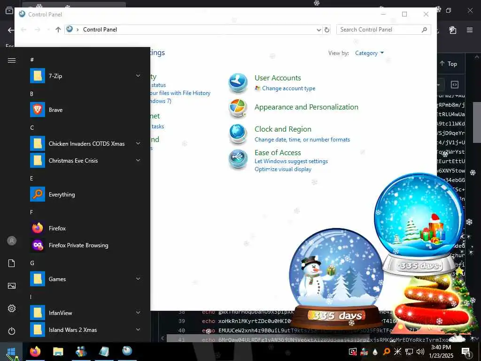This screenshot has height=361, width=481.
Task: Expand the Games folder group
Action: coord(138,279)
